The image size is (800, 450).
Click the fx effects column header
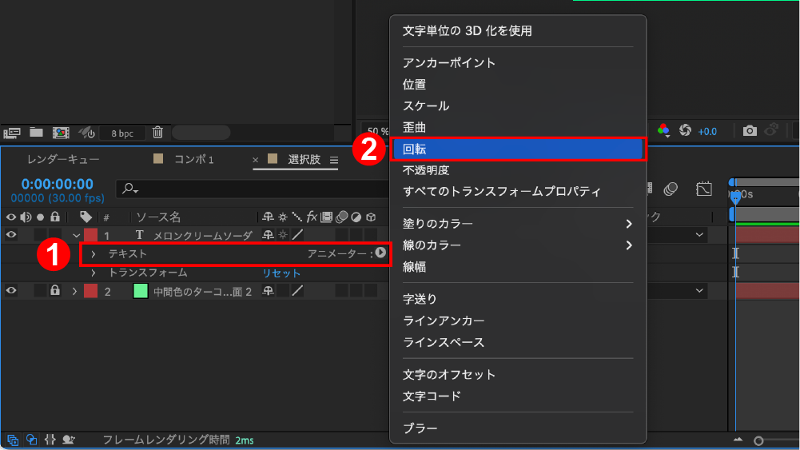[312, 217]
